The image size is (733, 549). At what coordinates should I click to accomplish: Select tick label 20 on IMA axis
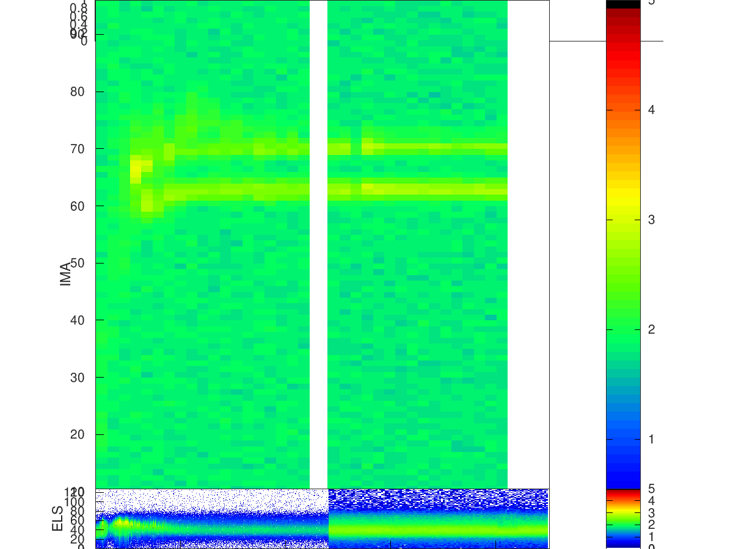click(78, 434)
